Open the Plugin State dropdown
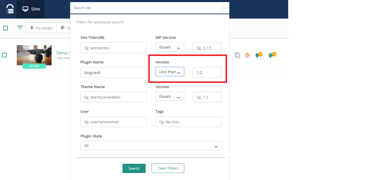 tap(151, 146)
